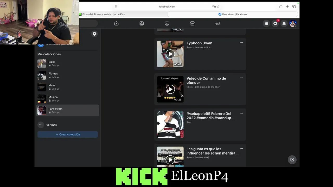Click new message compose icon

(x=292, y=160)
